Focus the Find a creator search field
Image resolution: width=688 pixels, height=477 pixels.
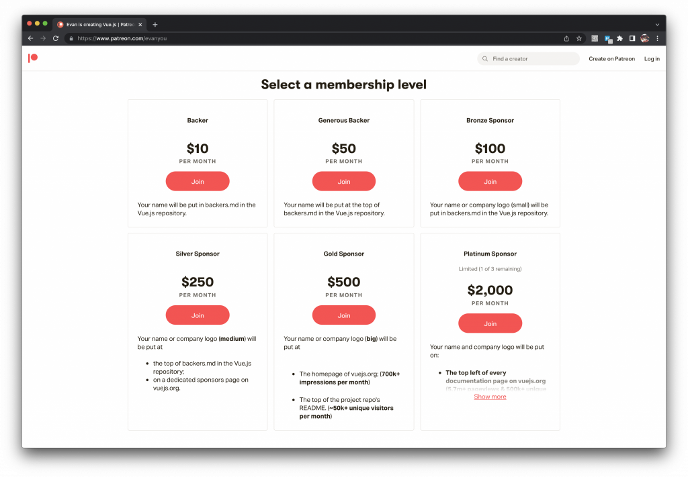pos(528,58)
